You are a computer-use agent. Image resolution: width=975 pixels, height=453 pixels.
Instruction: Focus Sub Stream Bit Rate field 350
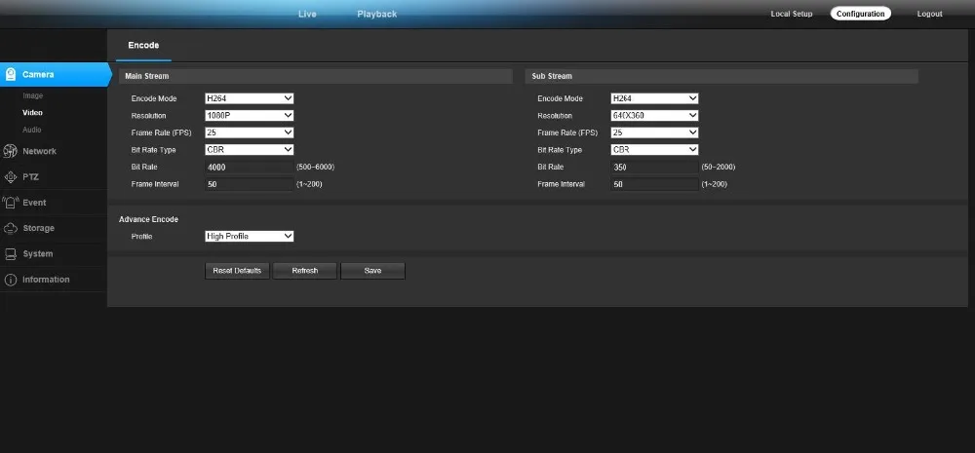[x=655, y=168]
